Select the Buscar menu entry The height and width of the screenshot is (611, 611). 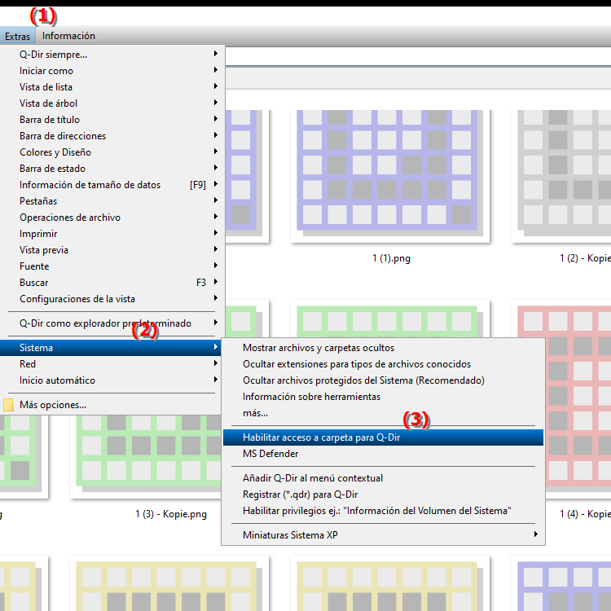click(112, 283)
